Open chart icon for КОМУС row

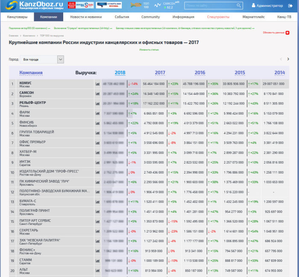coord(97,84)
